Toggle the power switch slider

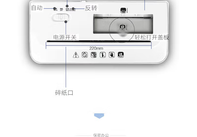(61, 17)
